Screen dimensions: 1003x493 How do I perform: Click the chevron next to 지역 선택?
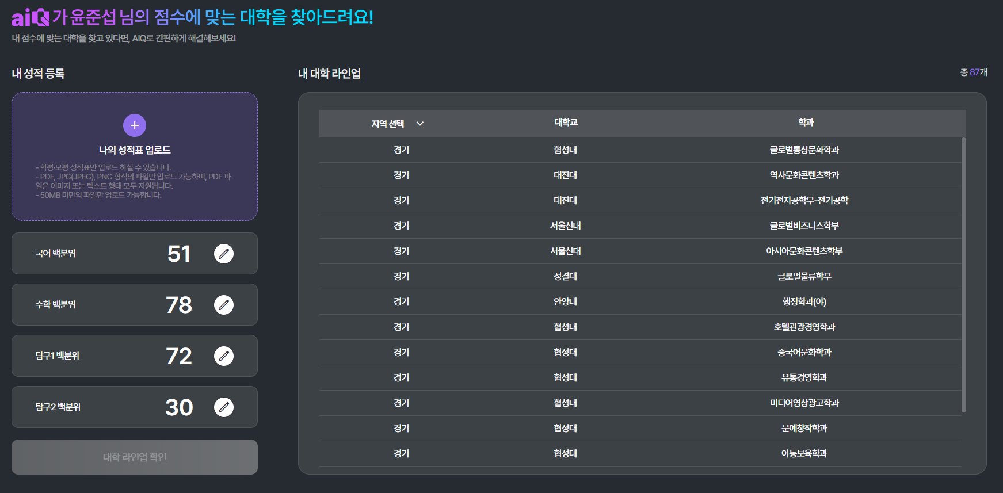(x=420, y=124)
